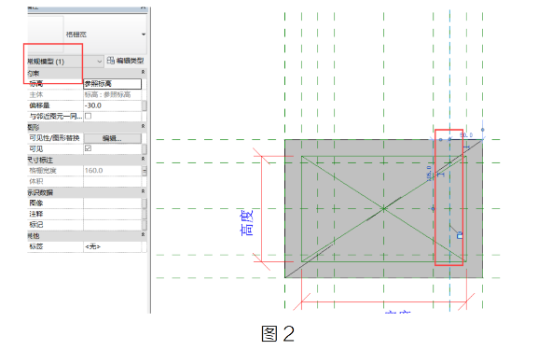The image size is (538, 350).
Task: Click the 标记 value field
Action: pos(113,225)
